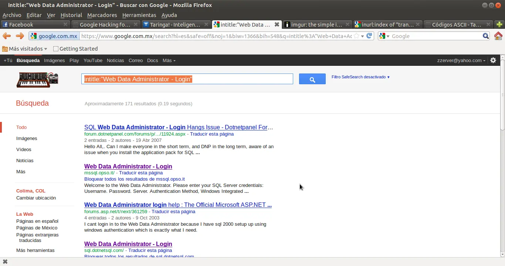Open the search engine selector dropdown
The image size is (505, 266).
click(384, 36)
